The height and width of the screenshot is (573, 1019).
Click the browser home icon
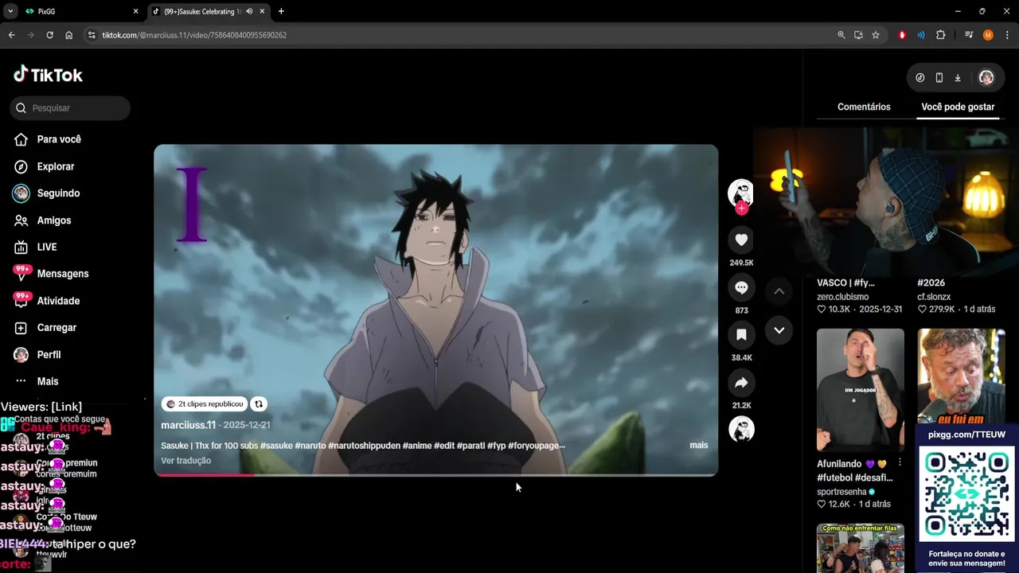pyautogui.click(x=68, y=35)
